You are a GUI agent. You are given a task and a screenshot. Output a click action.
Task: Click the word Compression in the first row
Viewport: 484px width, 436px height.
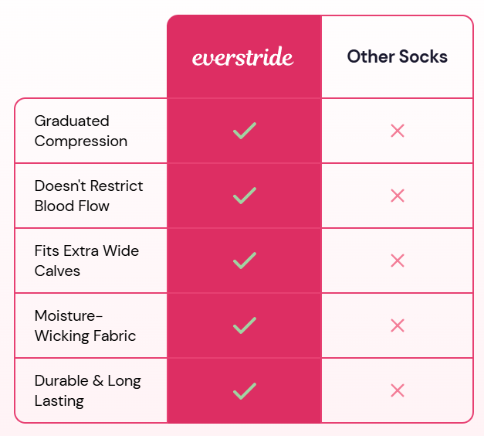pos(81,141)
